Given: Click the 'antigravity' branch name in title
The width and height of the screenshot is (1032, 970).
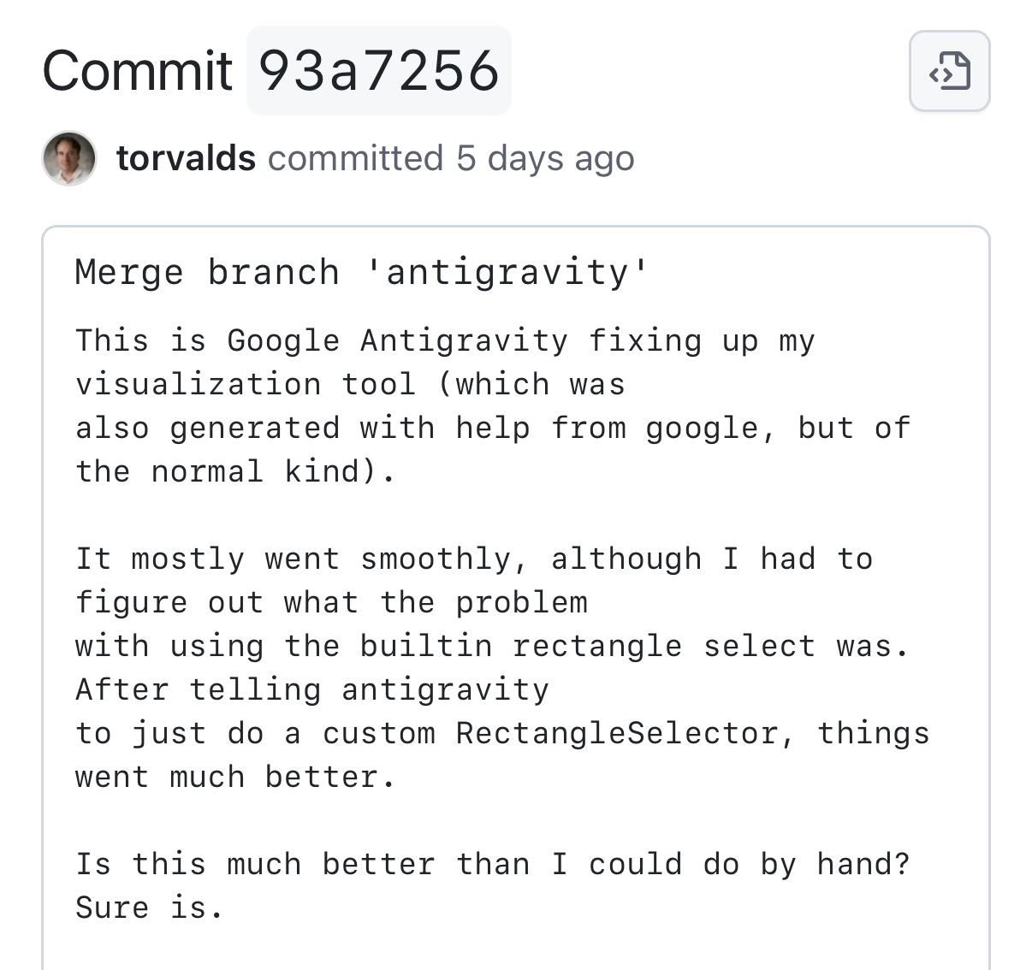Looking at the screenshot, I should pyautogui.click(x=507, y=273).
